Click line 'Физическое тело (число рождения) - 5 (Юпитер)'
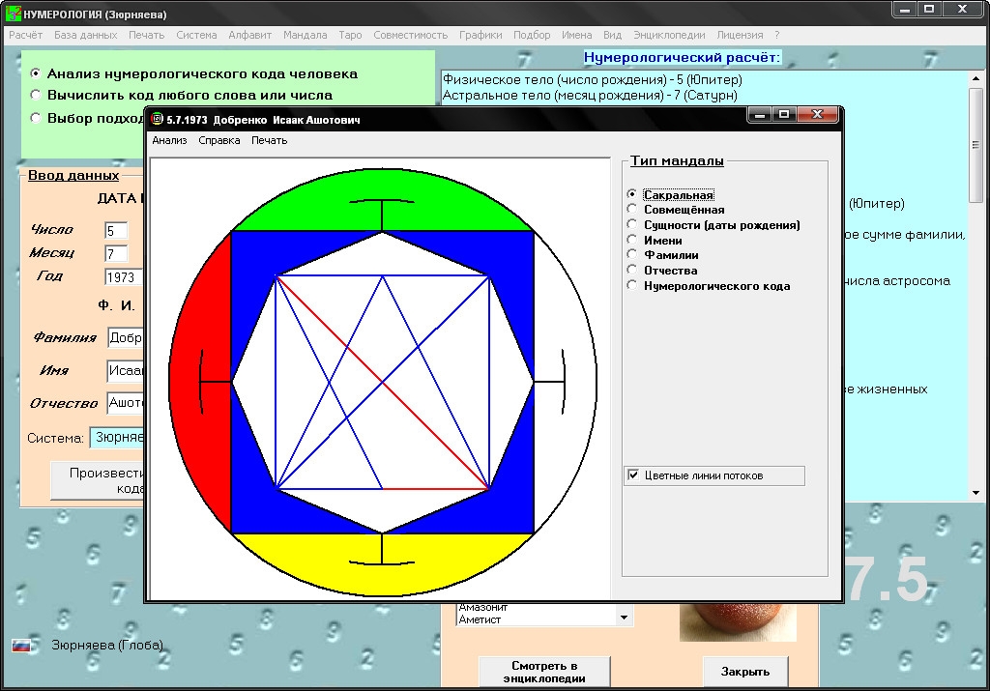Image resolution: width=990 pixels, height=691 pixels. [x=593, y=79]
